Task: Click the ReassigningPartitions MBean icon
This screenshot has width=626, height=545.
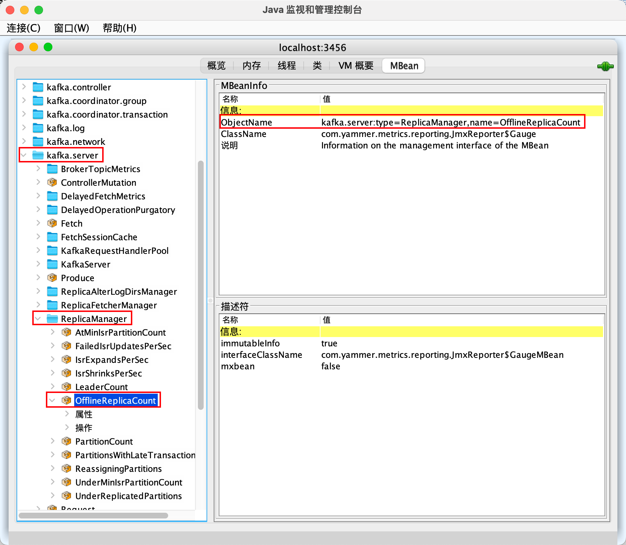Action: [67, 469]
